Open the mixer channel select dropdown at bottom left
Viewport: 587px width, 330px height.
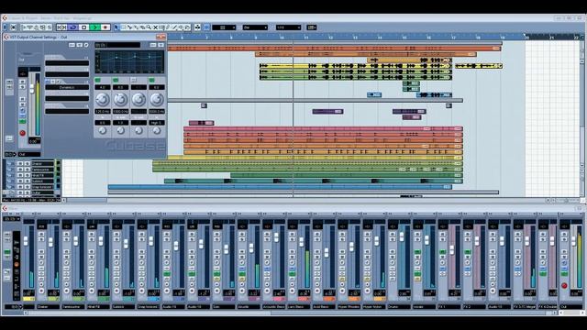tap(13, 307)
